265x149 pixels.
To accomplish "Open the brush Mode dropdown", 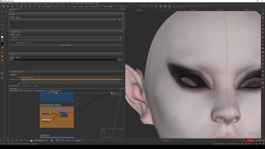I will click(x=55, y=7).
